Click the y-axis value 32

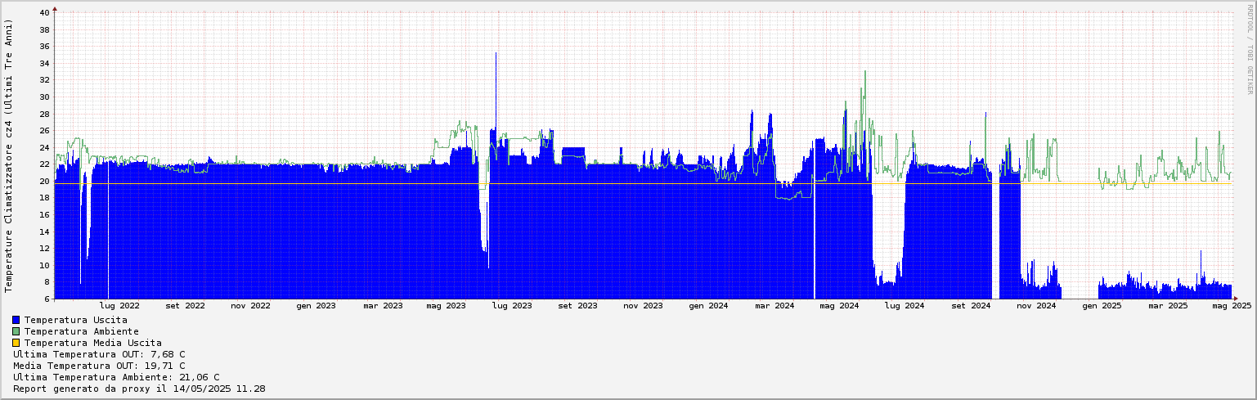[44, 80]
